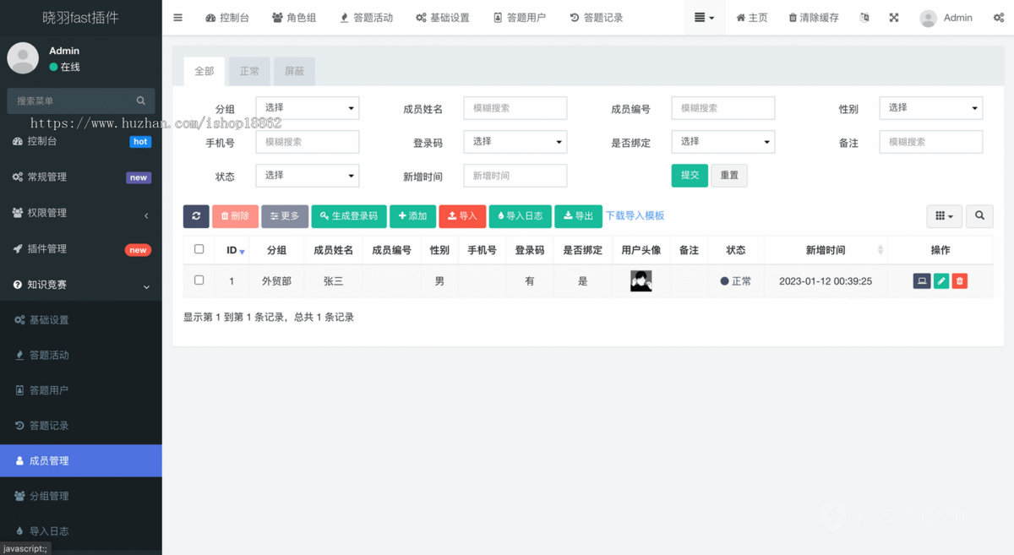Click the 下载导入模板 link
This screenshot has width=1014, height=555.
tap(635, 216)
